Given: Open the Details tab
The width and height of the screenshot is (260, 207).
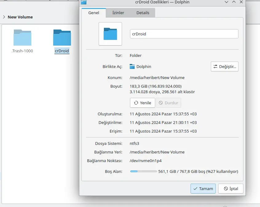Looking at the screenshot, I should tap(143, 13).
